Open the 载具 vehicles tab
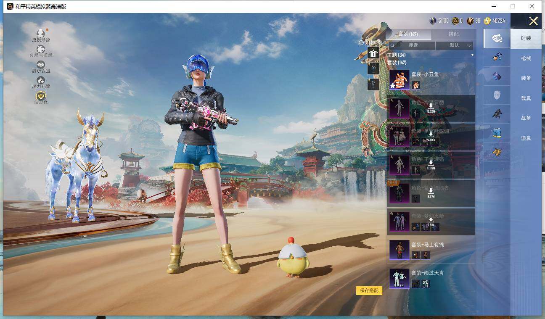Viewport: 545px width, 319px height. (x=526, y=98)
